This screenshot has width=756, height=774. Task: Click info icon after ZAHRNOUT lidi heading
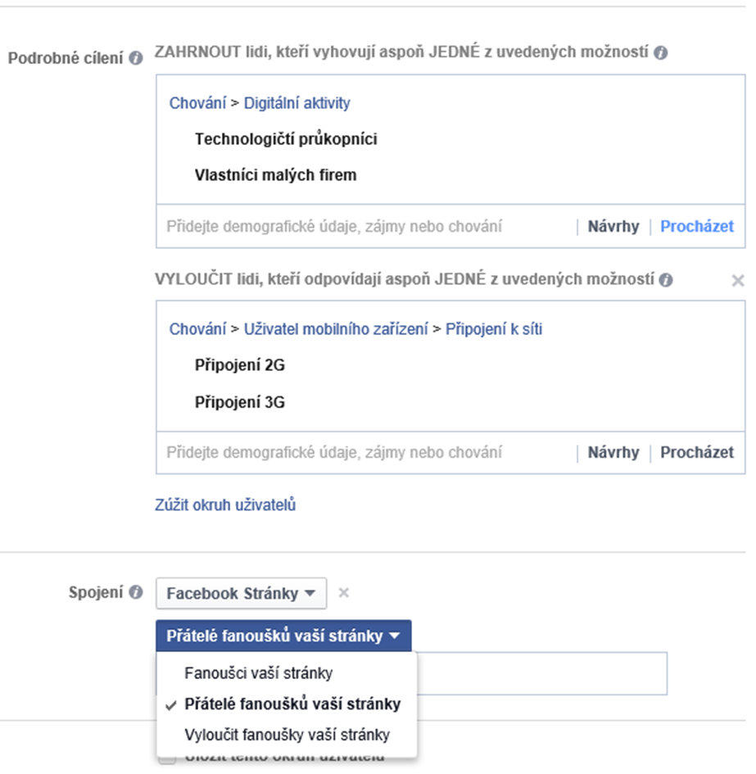(x=661, y=52)
